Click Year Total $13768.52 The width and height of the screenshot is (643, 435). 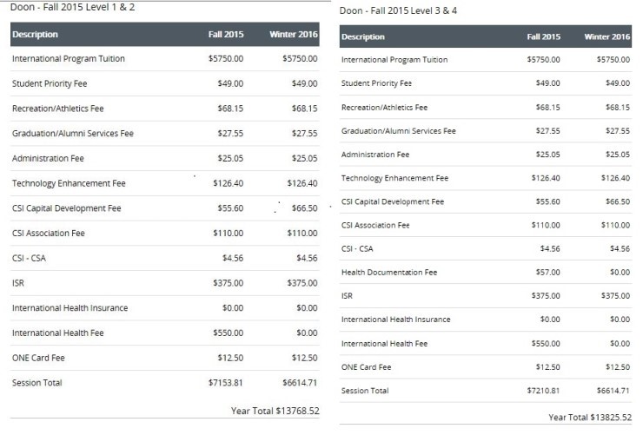(275, 411)
